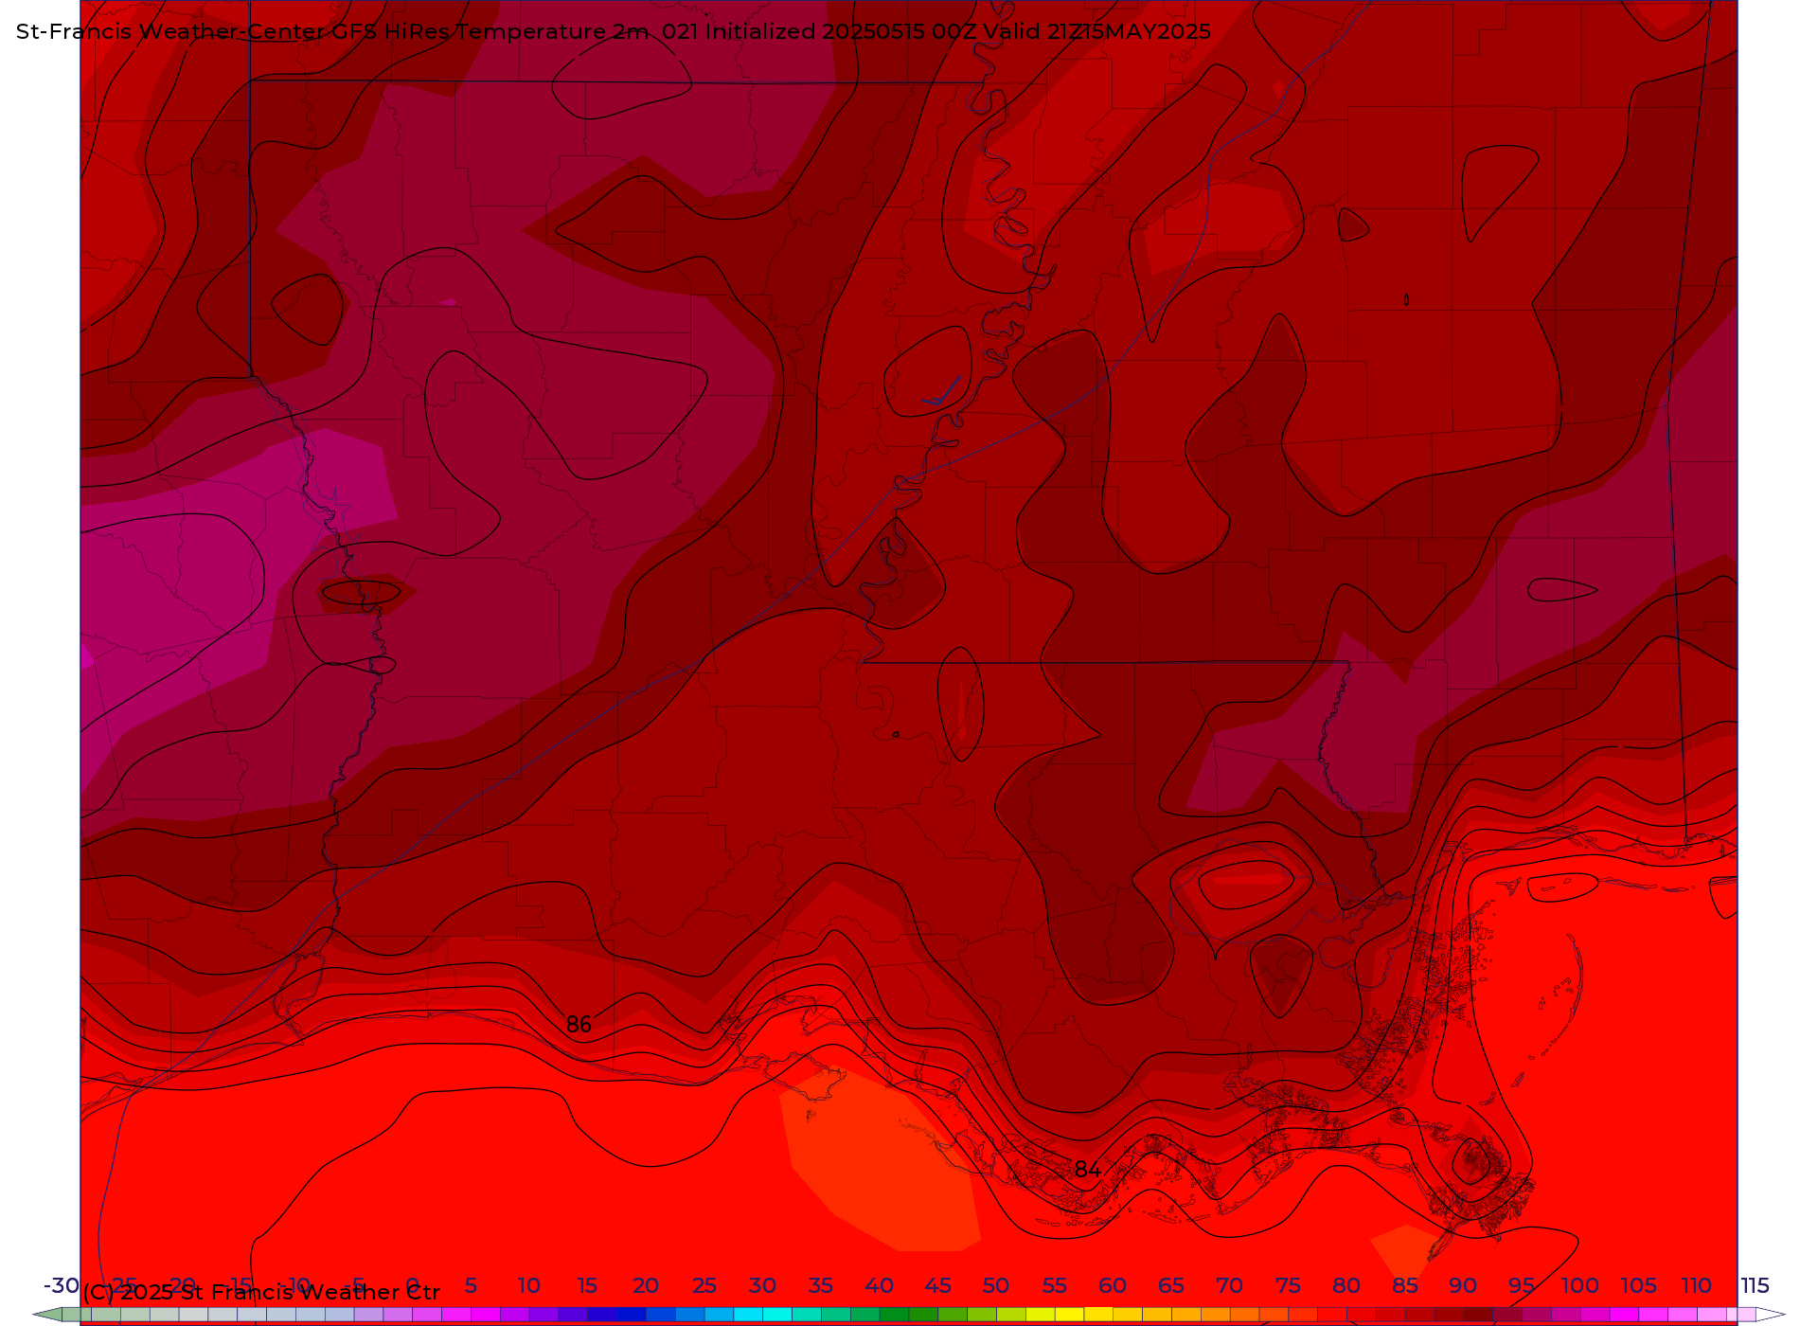The height and width of the screenshot is (1326, 1818).
Task: Click the -30 label on the color scale
Action: pos(62,1285)
